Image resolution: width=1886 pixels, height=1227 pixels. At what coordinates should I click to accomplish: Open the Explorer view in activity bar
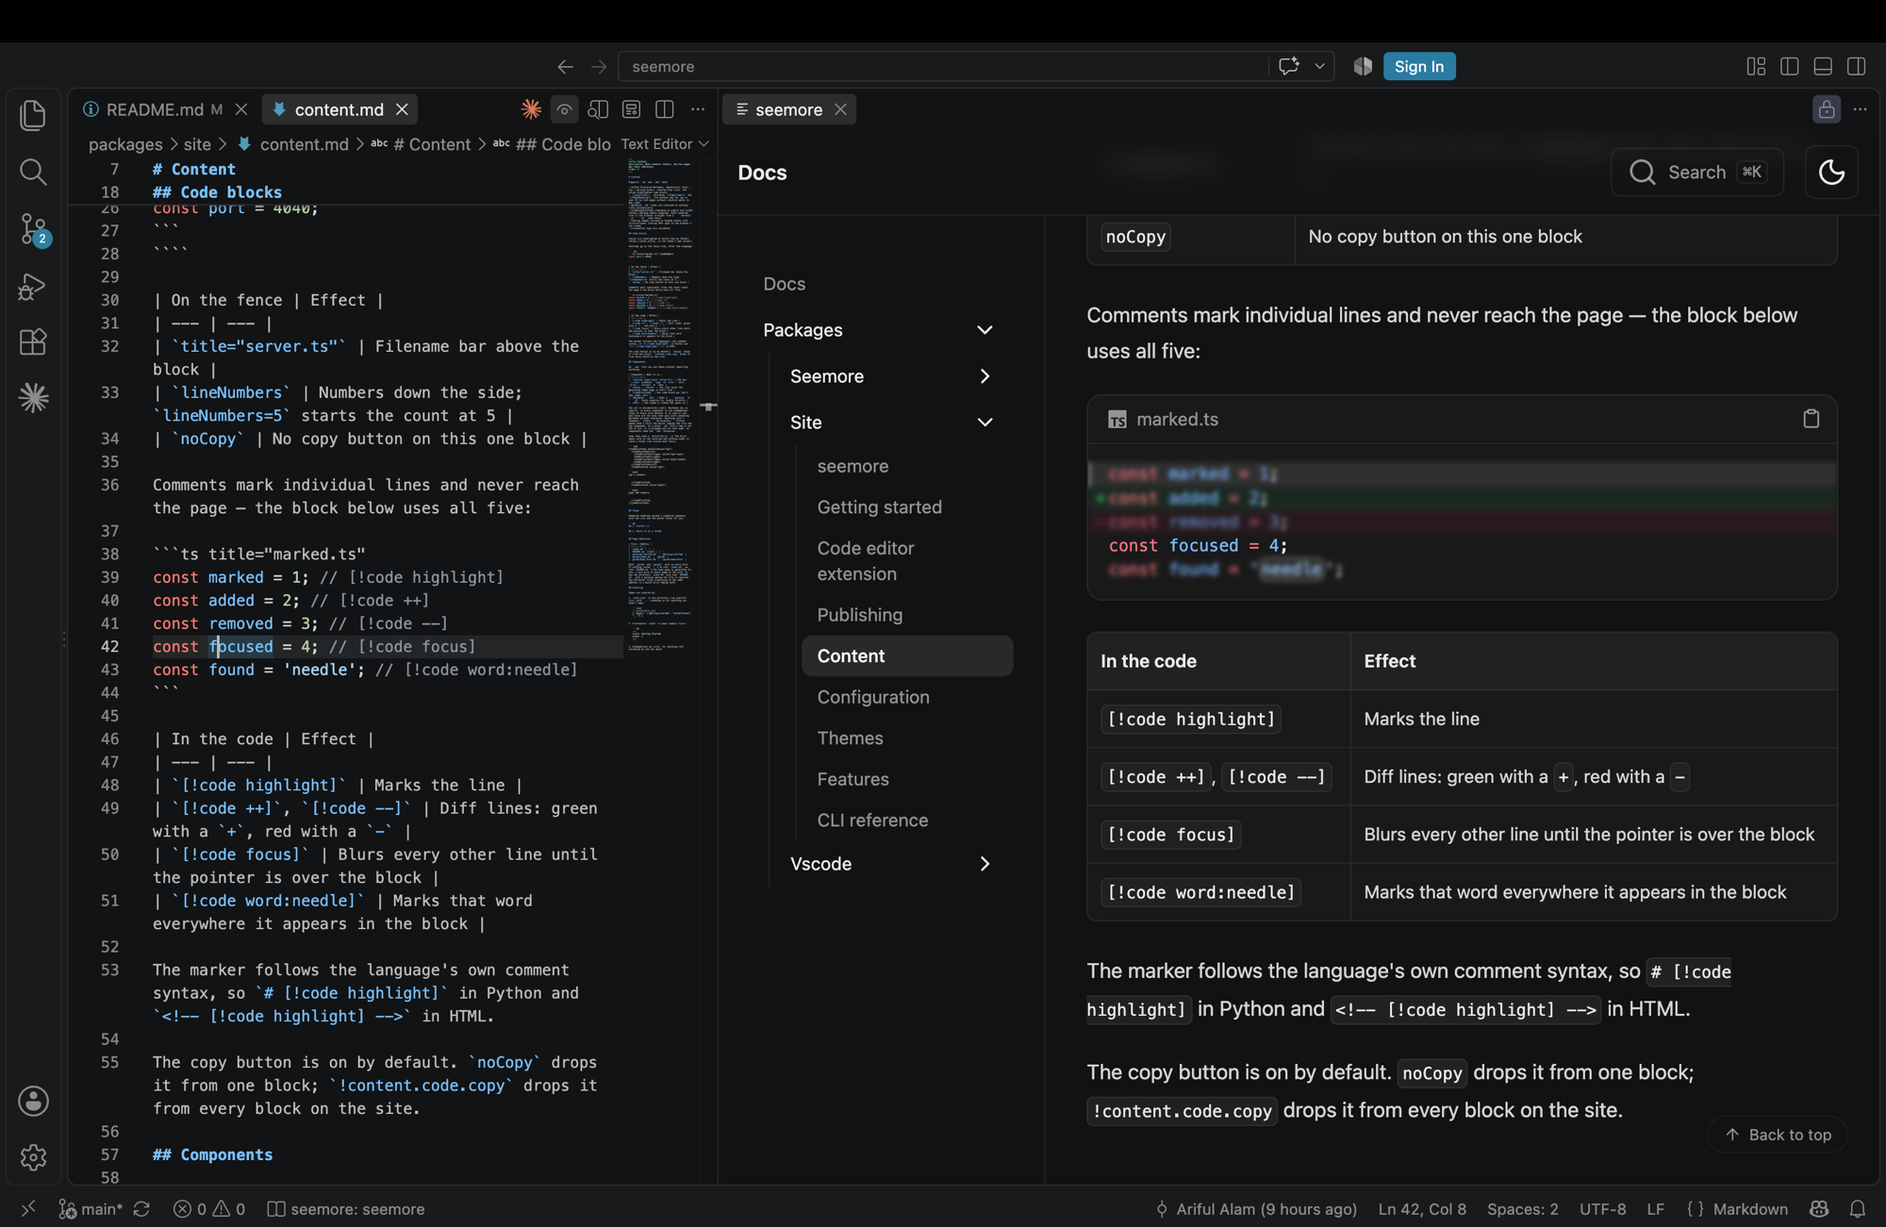[33, 115]
